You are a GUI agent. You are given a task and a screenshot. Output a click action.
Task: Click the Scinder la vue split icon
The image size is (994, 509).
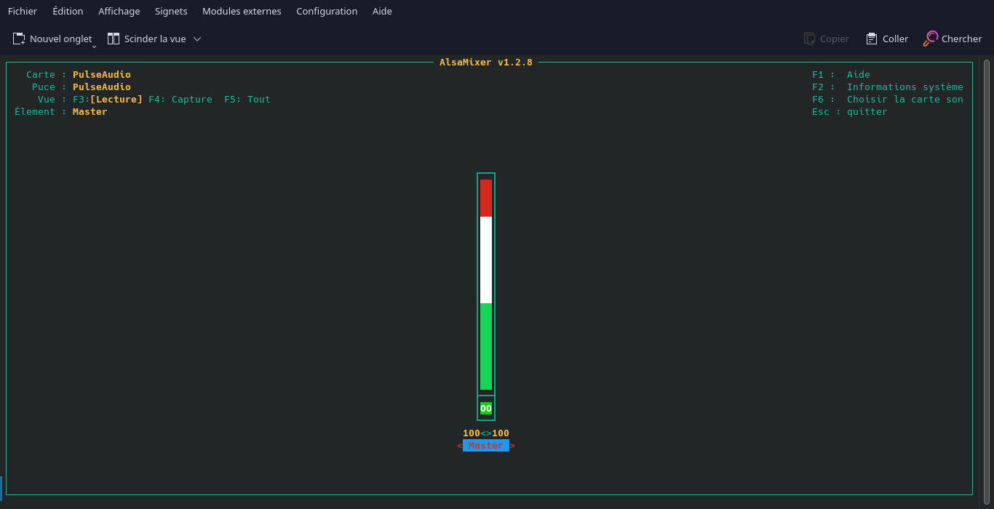click(114, 39)
